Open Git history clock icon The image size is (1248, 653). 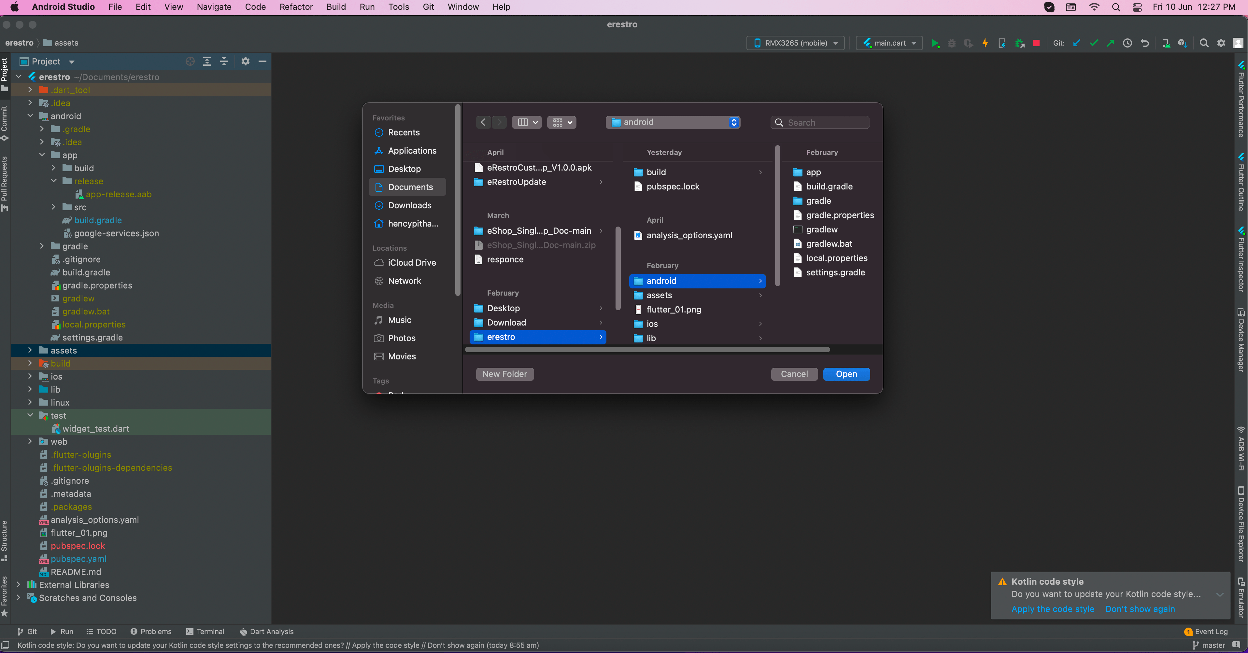pos(1127,43)
